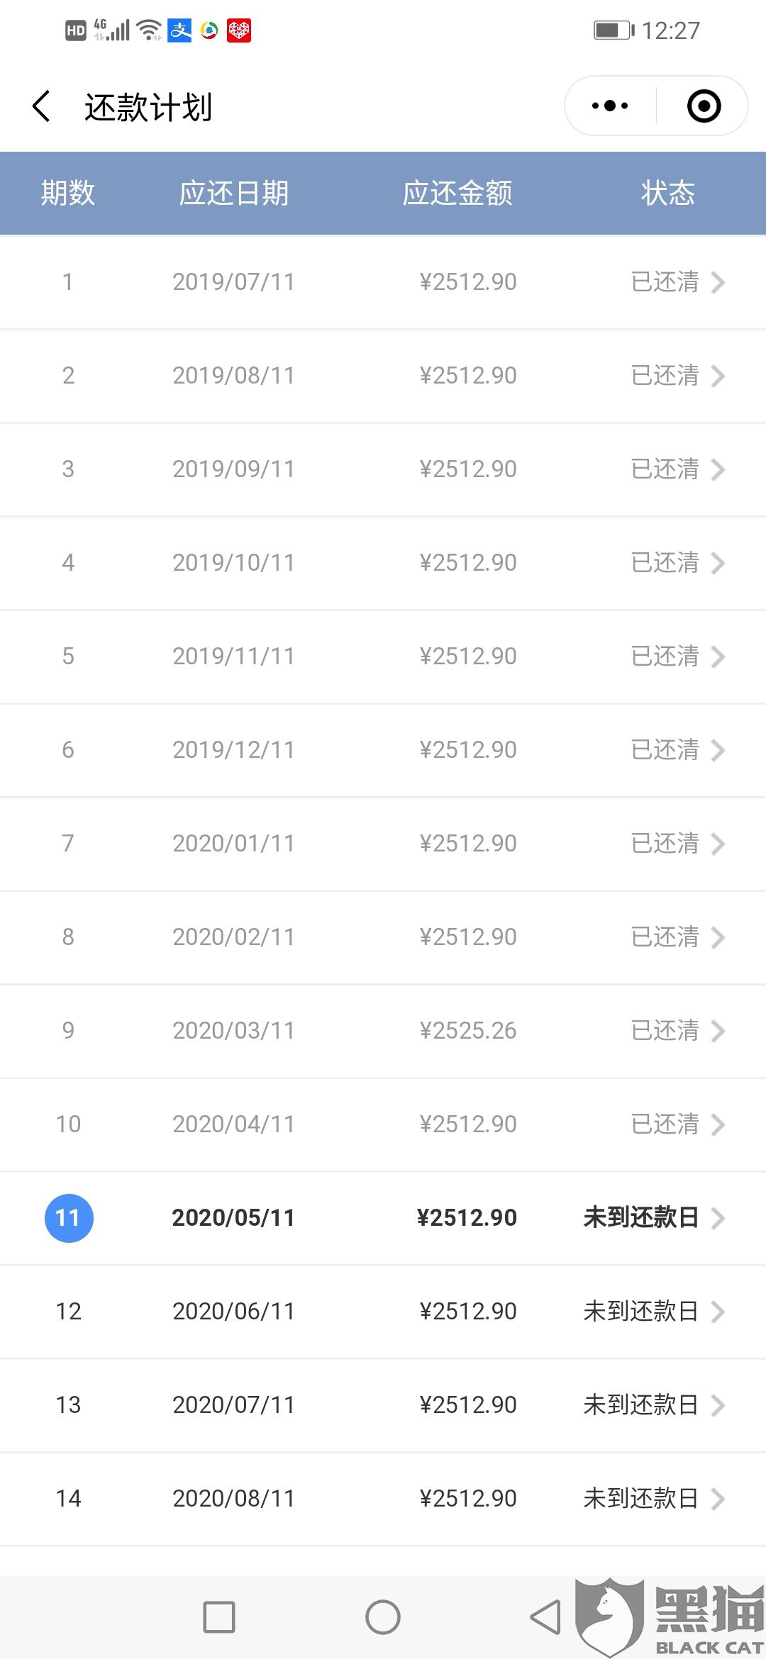Tap 未到还款日 status for 2020/06/11
766x1659 pixels.
640,1312
